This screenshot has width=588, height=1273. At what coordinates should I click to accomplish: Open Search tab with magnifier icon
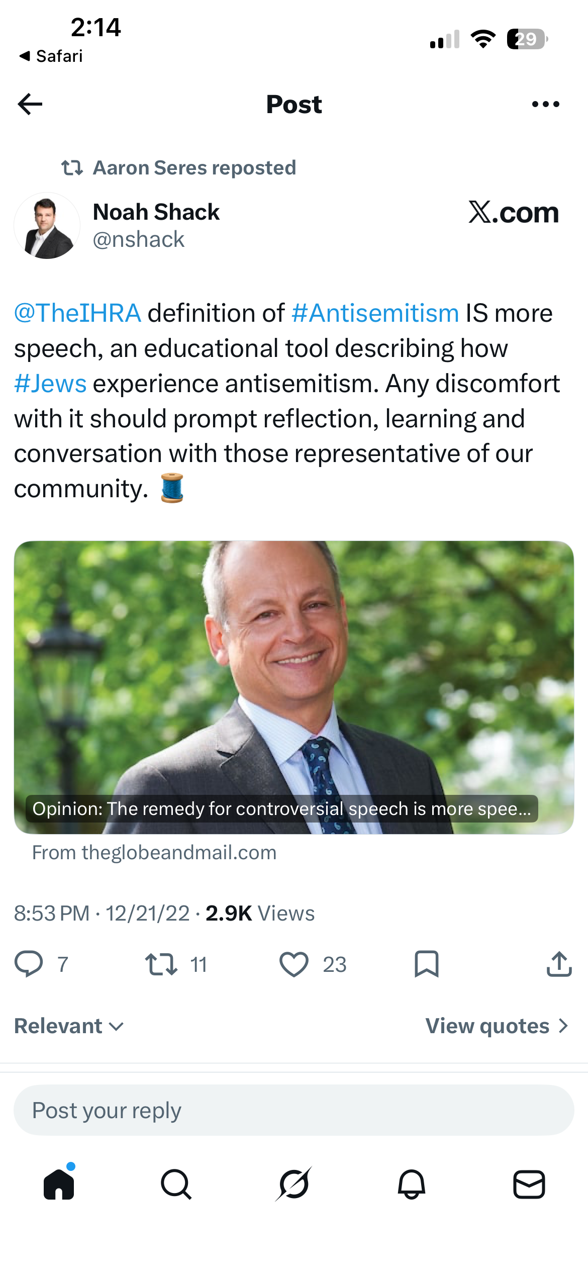click(176, 1185)
